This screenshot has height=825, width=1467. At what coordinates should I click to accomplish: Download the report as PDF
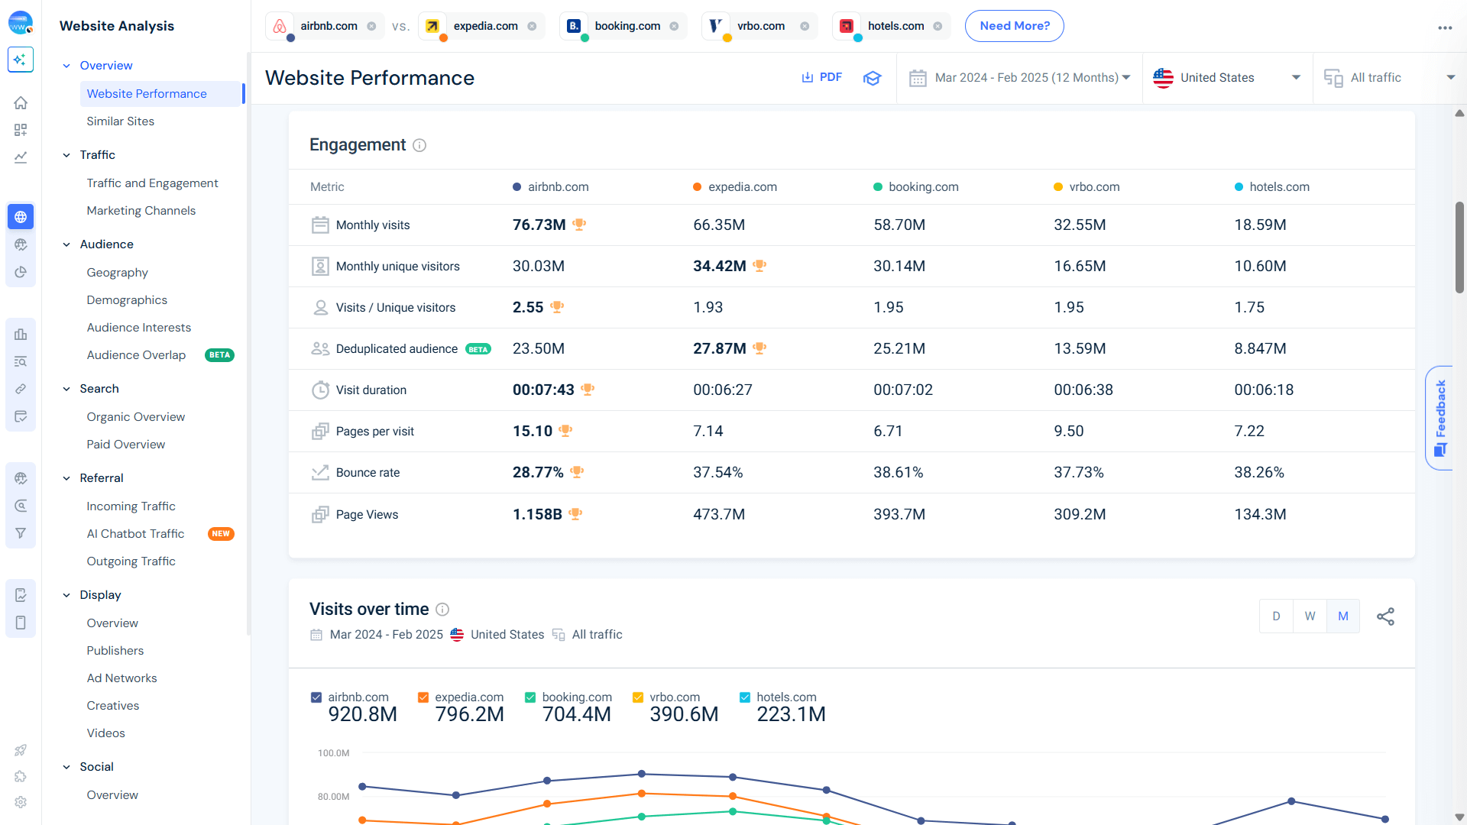pos(821,77)
